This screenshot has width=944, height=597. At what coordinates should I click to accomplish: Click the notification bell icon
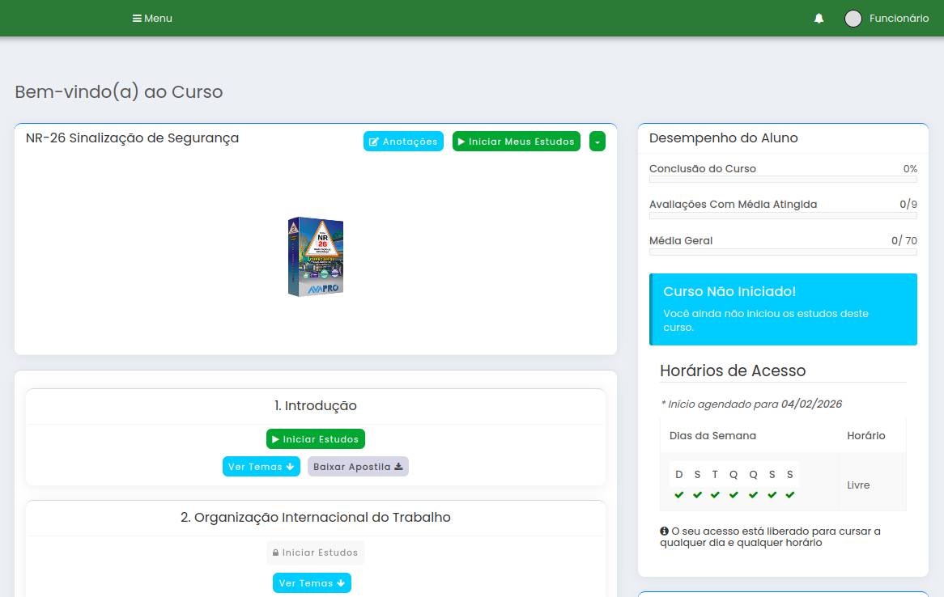[x=819, y=18]
